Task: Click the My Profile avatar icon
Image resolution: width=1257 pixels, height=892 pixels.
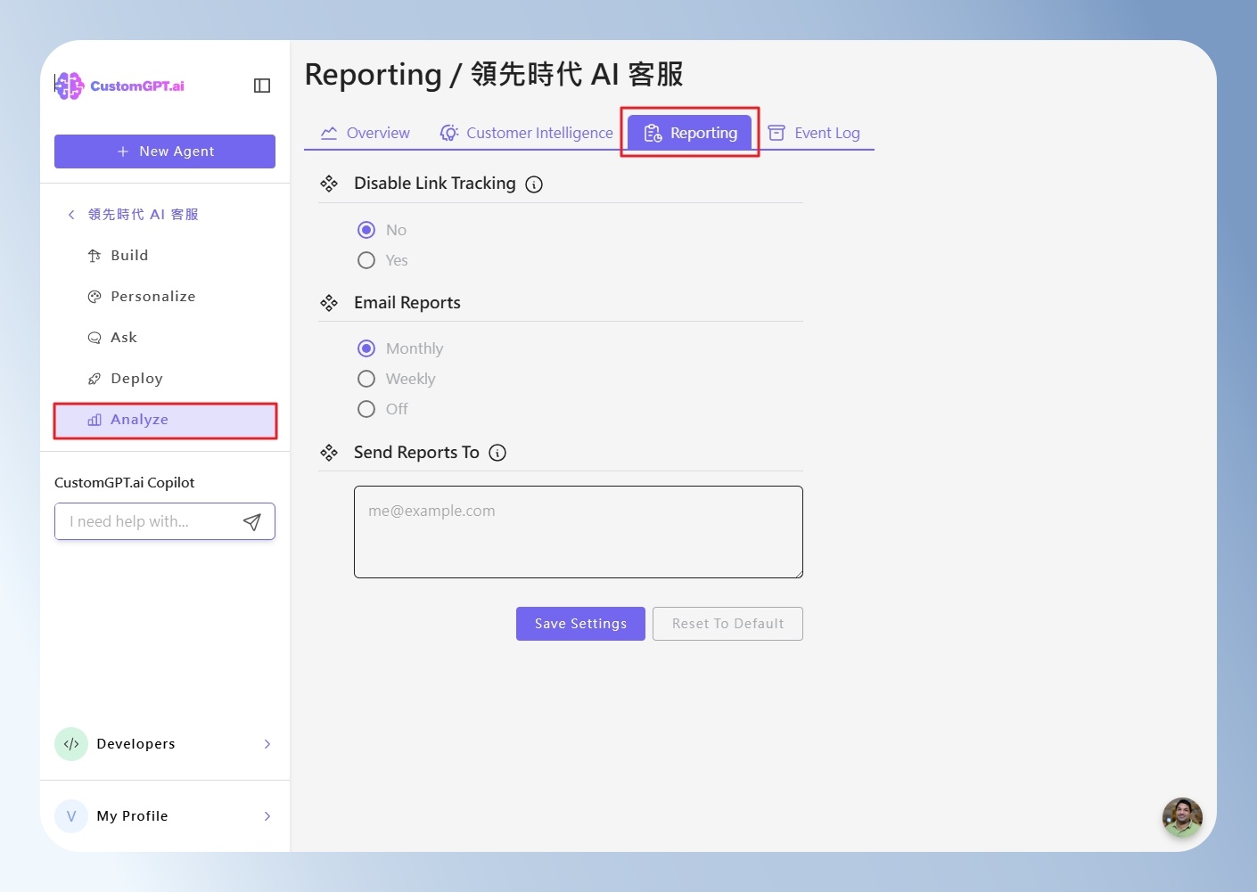Action: (x=71, y=816)
